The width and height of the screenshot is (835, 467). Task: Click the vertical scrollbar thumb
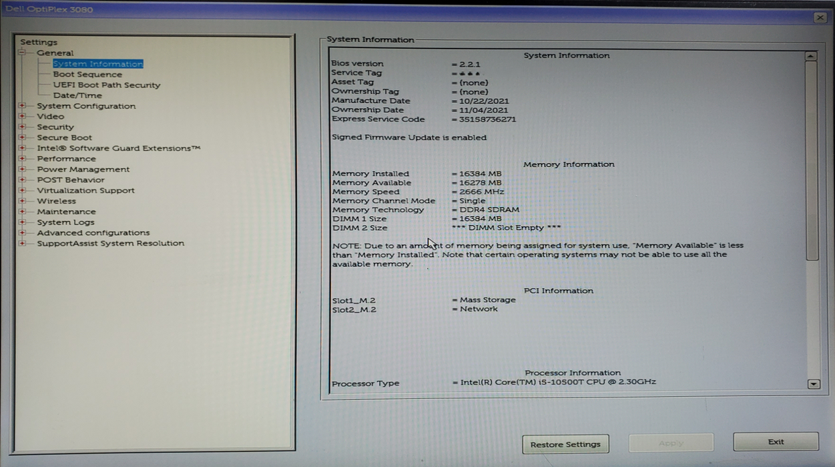(812, 161)
